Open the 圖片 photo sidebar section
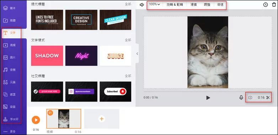 (x=10, y=58)
